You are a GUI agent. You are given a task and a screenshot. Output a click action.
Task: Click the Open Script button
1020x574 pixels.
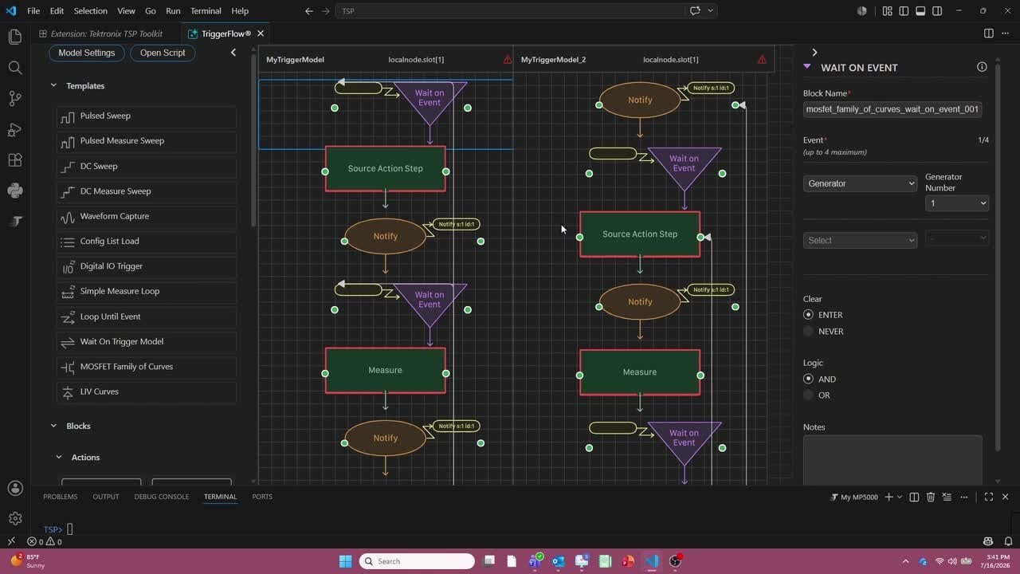pos(163,53)
